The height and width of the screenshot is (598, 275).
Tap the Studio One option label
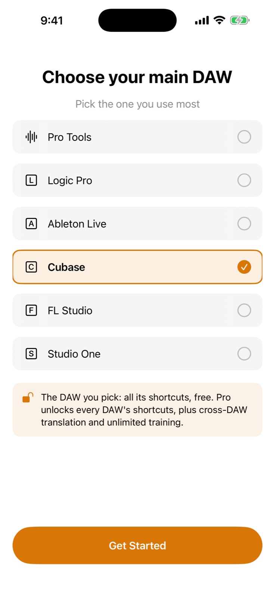pos(74,354)
